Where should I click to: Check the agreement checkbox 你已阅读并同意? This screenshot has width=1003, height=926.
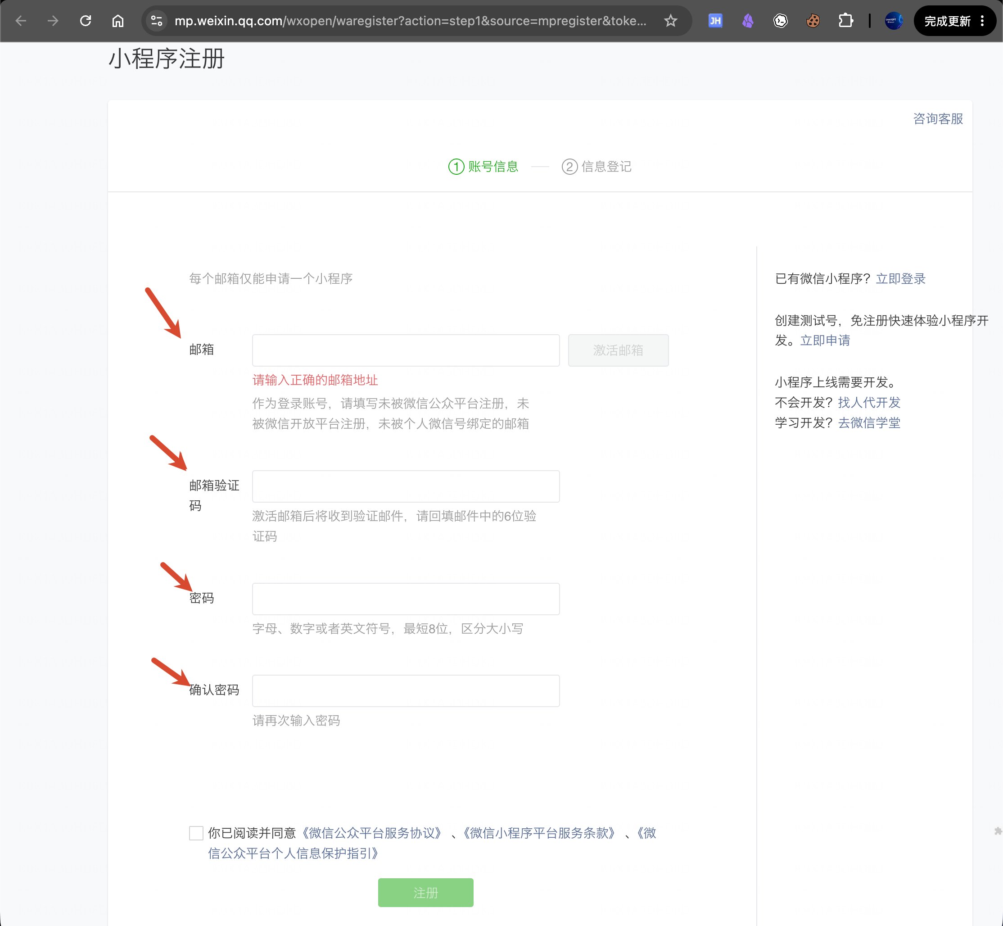(196, 833)
